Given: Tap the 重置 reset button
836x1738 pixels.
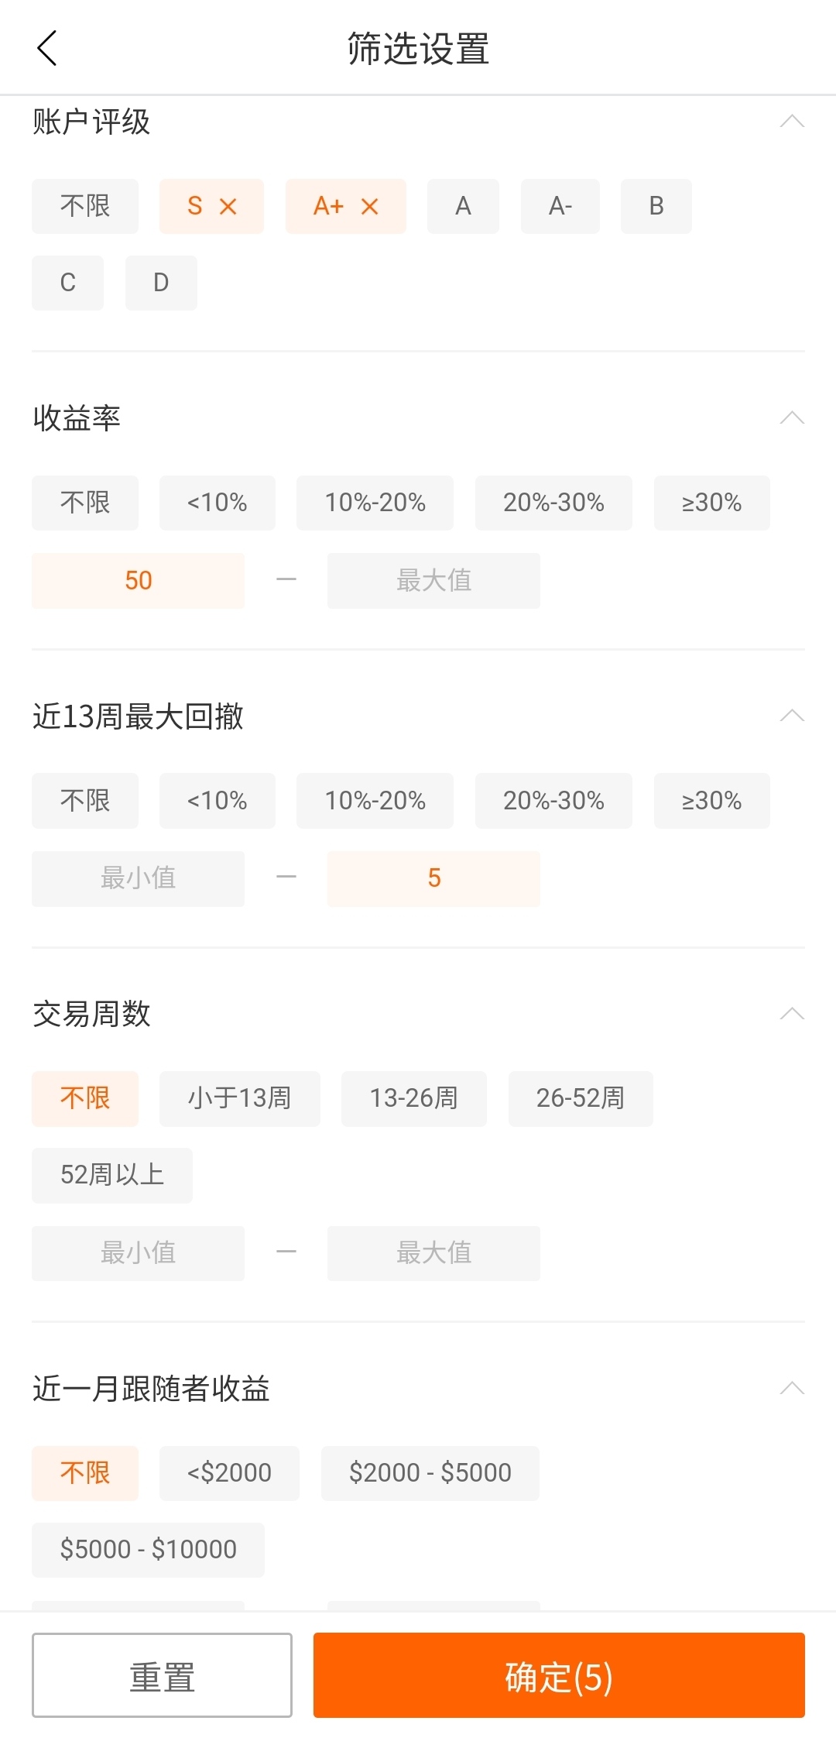Looking at the screenshot, I should tap(162, 1675).
